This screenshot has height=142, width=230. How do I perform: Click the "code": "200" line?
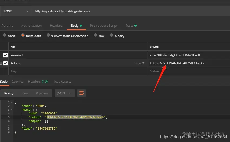pyautogui.click(x=34, y=106)
